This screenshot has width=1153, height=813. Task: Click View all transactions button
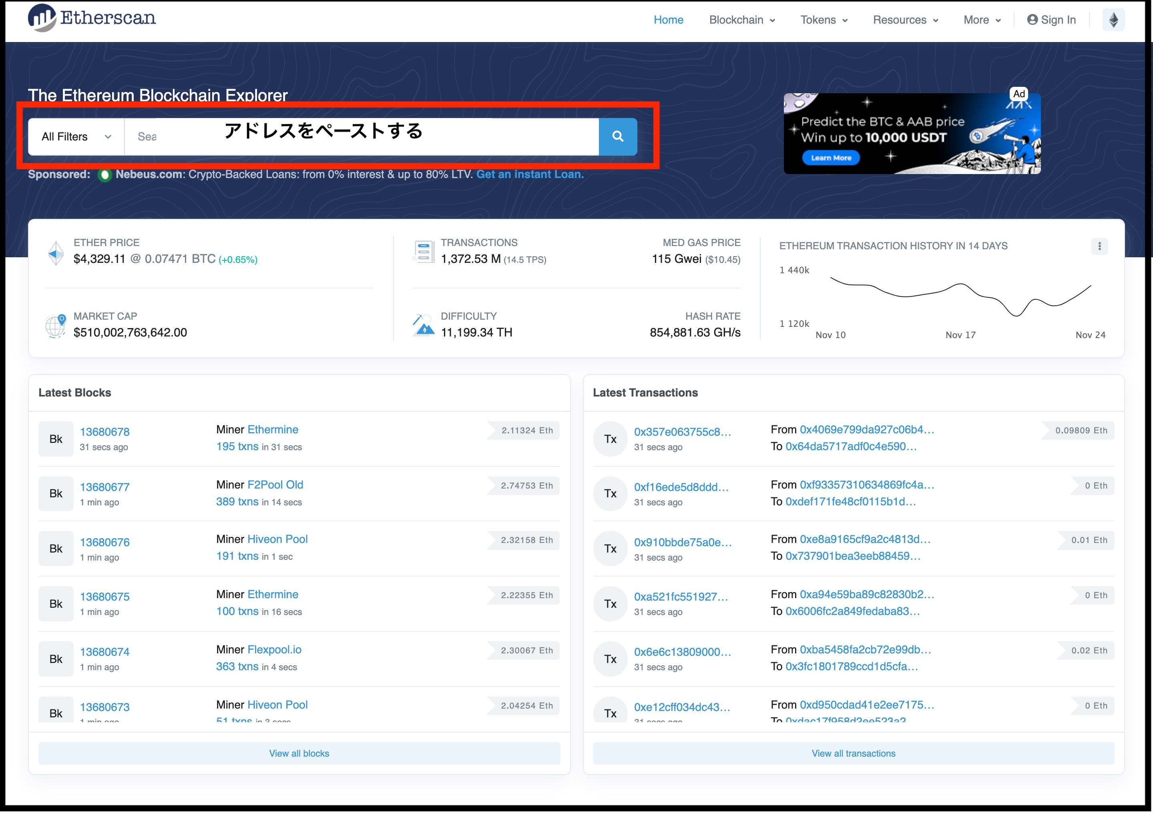[854, 754]
